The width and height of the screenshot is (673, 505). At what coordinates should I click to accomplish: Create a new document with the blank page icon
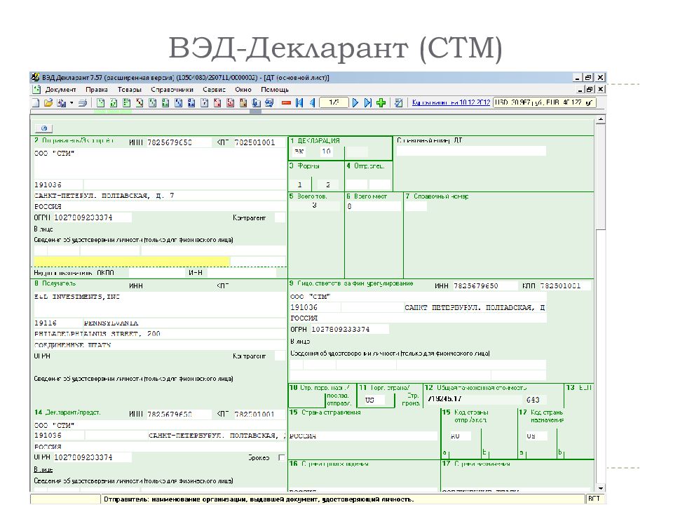(36, 102)
